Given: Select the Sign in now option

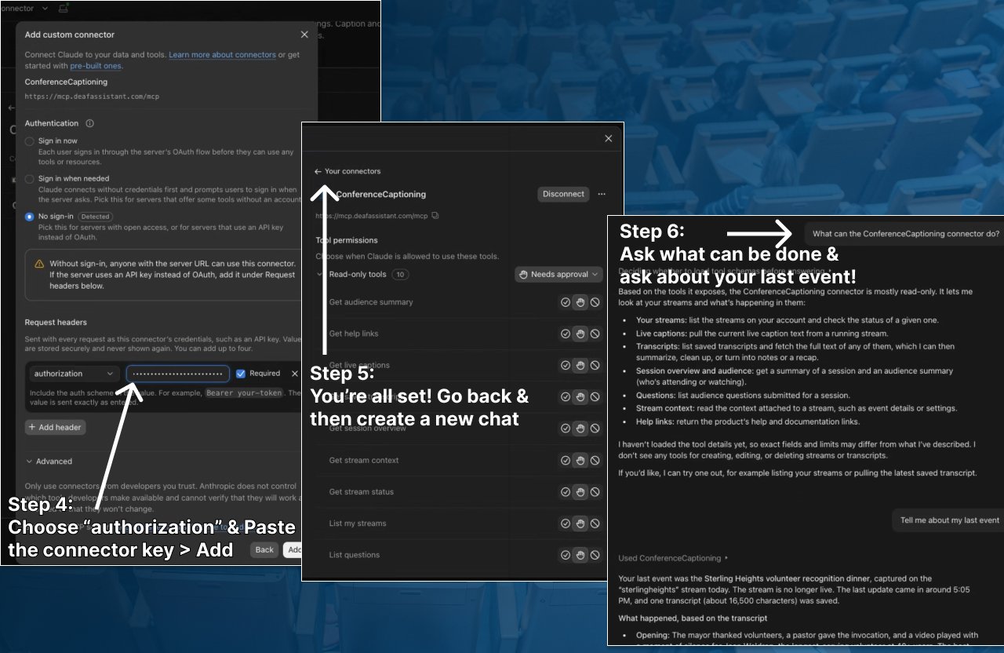Looking at the screenshot, I should [30, 141].
